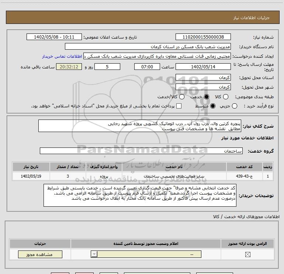Image resolution: width=284 pixels, height=274 pixels.
Task: Click the announcement date field 1402/05/08 - 10:11
Action: [54, 37]
